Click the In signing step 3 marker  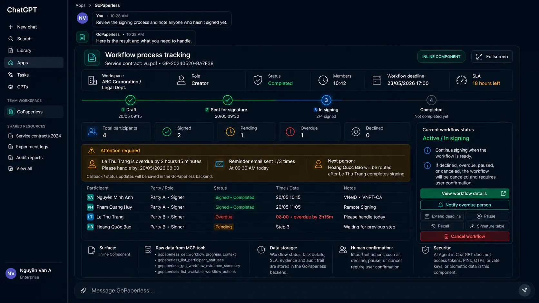click(326, 100)
